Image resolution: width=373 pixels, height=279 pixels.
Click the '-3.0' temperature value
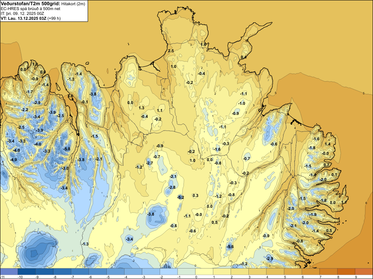65,168
